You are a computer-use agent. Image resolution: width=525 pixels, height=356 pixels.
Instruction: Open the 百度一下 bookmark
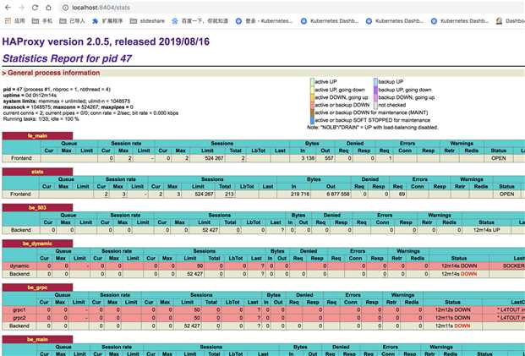click(200, 21)
